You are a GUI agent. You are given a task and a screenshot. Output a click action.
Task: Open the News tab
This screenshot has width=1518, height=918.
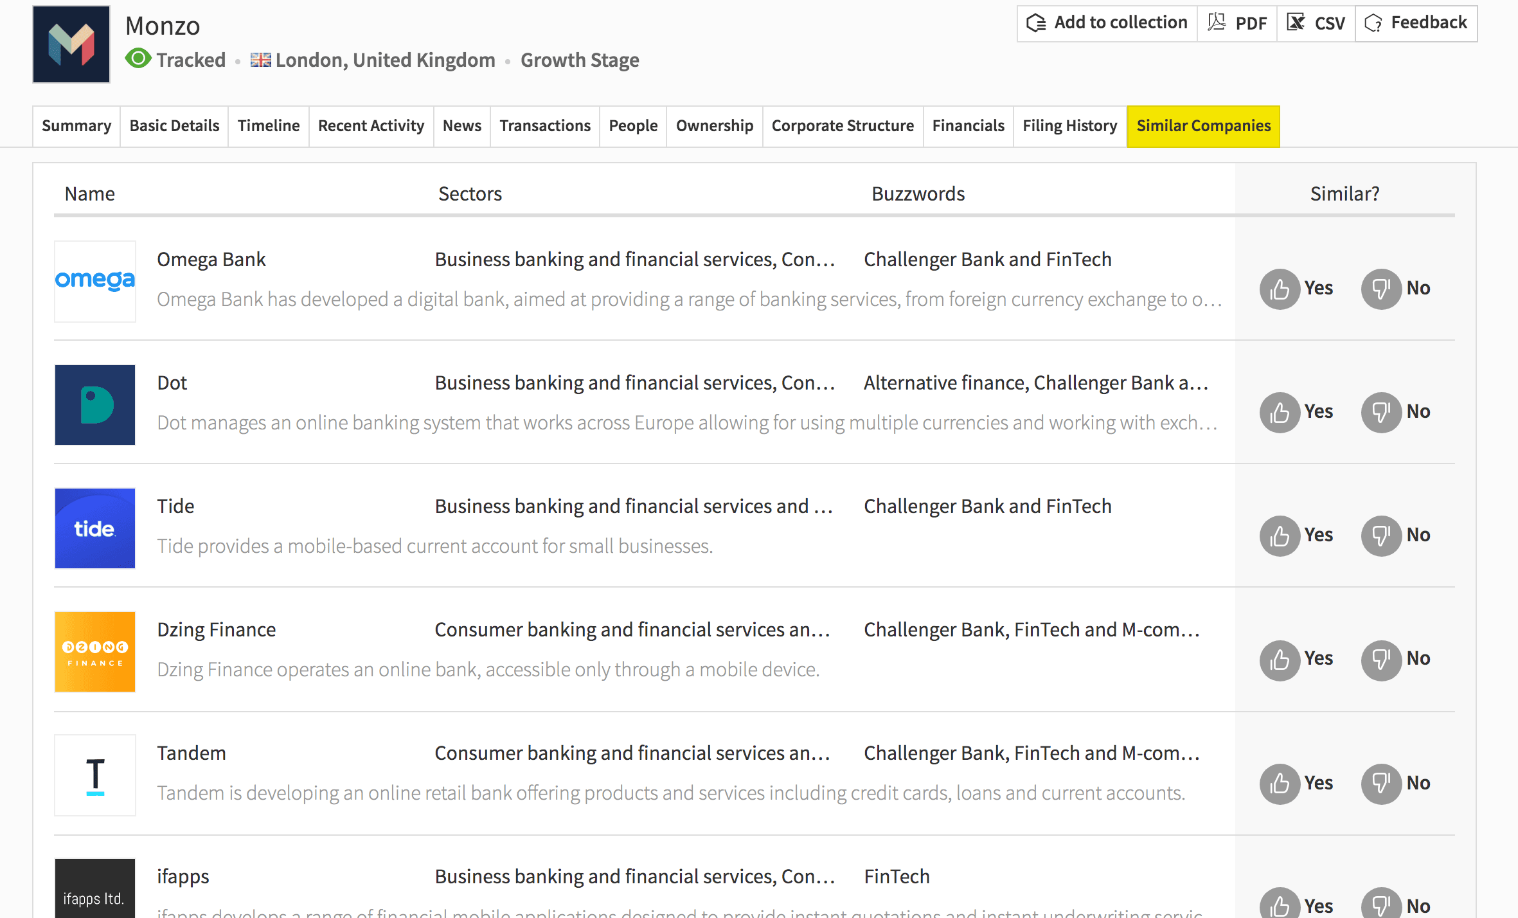462,126
